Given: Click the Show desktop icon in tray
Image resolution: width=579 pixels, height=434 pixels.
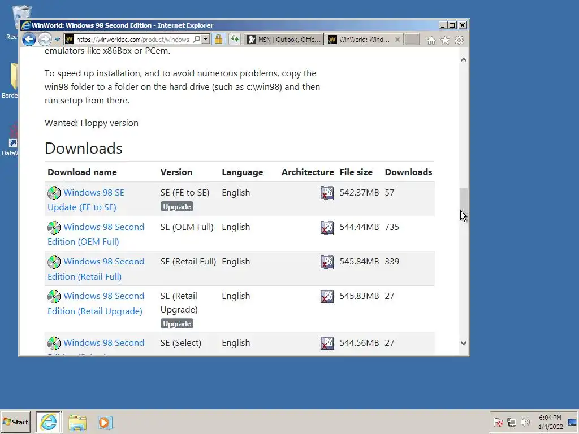Looking at the screenshot, I should tap(573, 422).
